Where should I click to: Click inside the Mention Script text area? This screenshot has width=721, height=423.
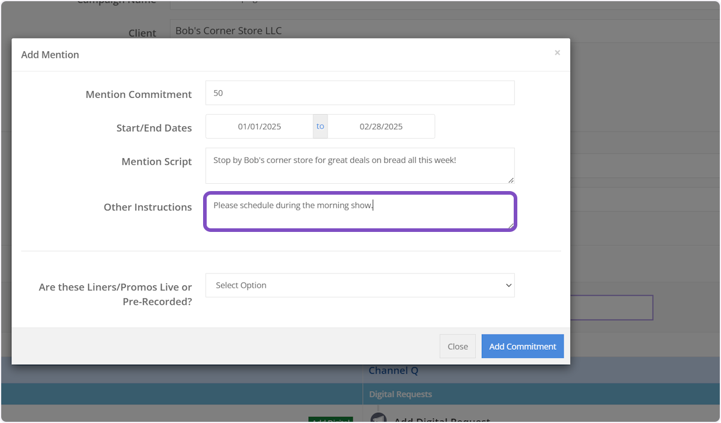359,166
